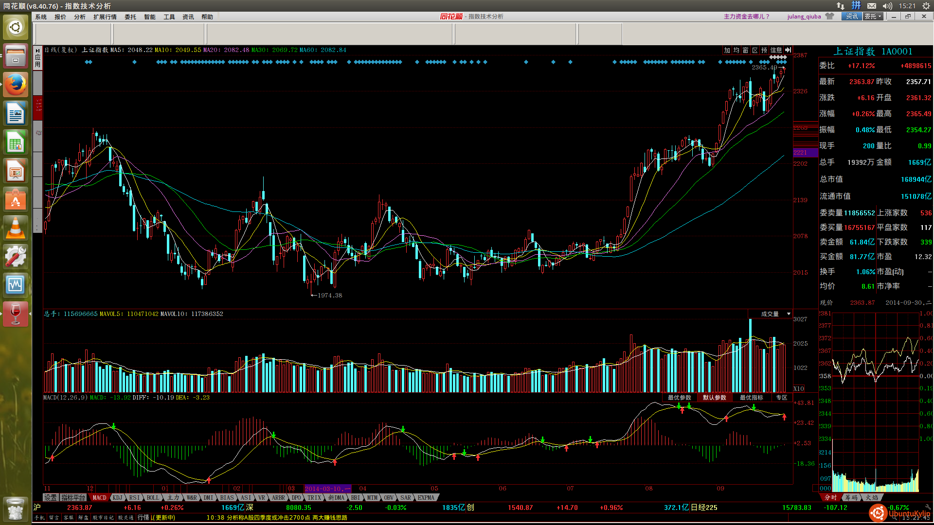This screenshot has height=525, width=934.
Task: Select the 分时 tab under mini chart
Action: coord(830,498)
